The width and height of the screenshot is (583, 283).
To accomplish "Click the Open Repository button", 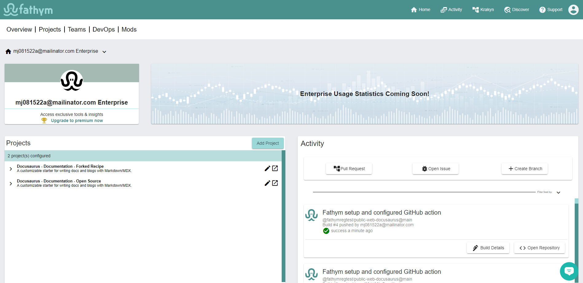I will 539,248.
